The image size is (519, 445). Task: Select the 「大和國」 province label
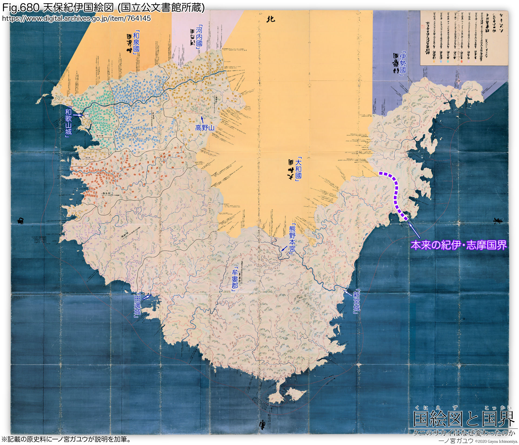pyautogui.click(x=298, y=169)
